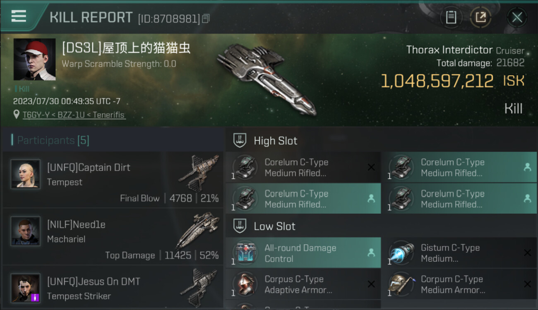This screenshot has height=310, width=538.
Task: Select Captain Dirt's Tempest ship image
Action: click(x=199, y=173)
